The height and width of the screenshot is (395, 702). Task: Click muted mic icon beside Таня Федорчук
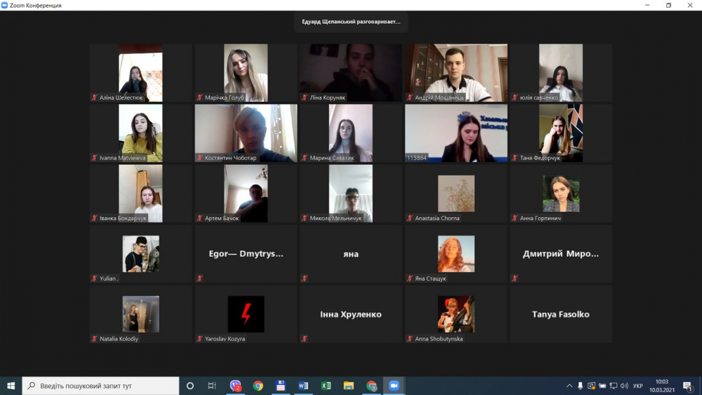(515, 158)
